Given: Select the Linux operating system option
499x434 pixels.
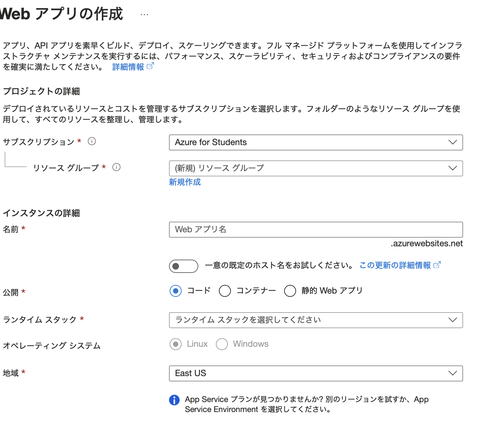Looking at the screenshot, I should [175, 344].
